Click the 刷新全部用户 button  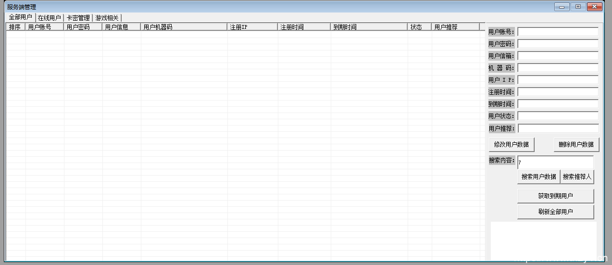pyautogui.click(x=556, y=212)
